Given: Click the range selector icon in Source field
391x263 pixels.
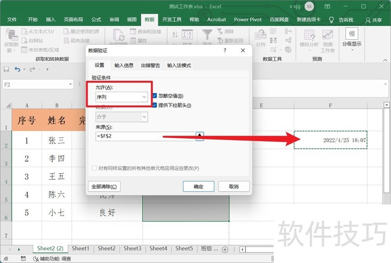Looking at the screenshot, I should 199,136.
